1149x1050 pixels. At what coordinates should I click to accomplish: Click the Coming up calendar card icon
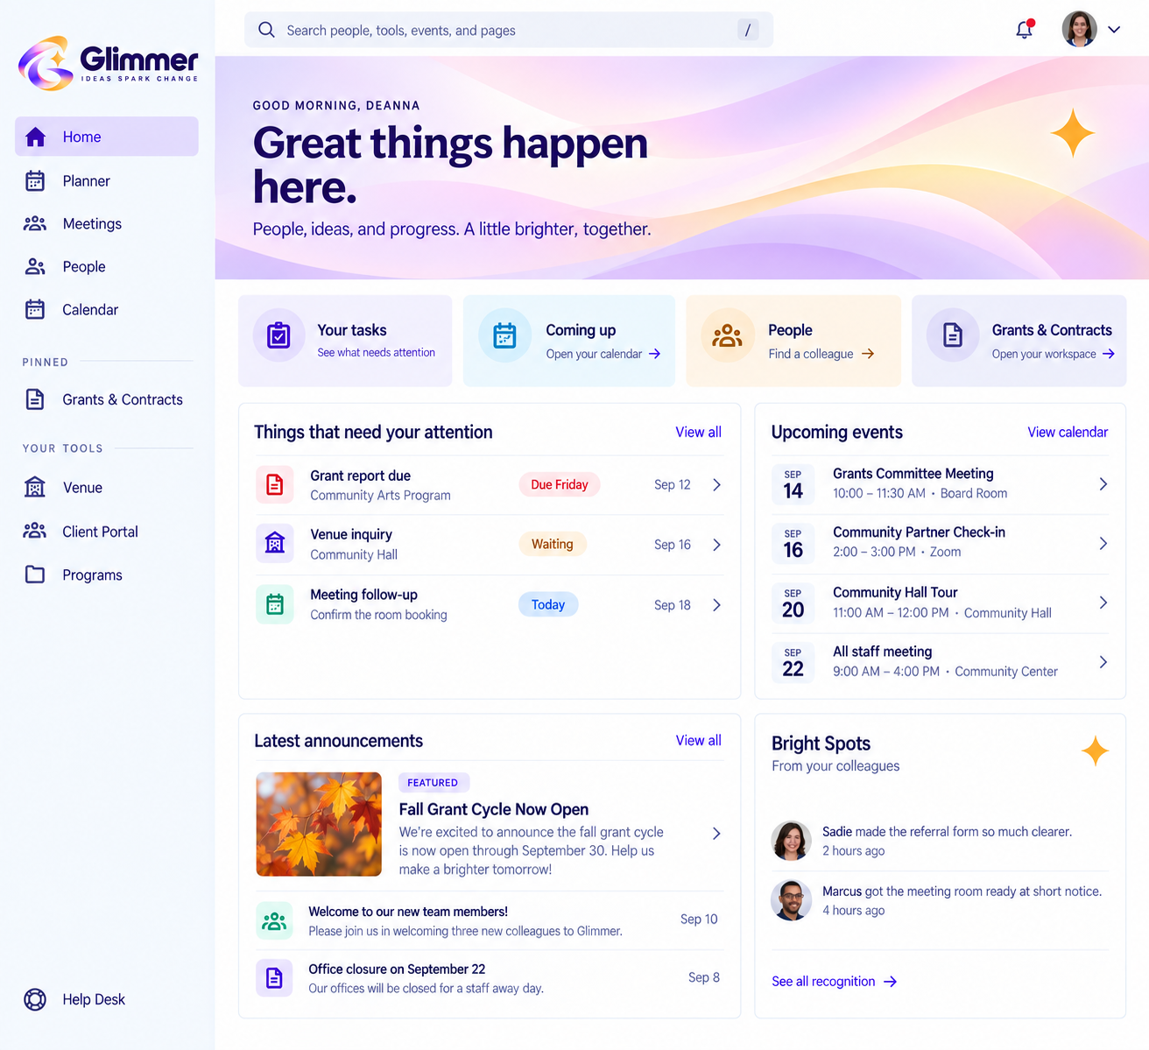coord(504,335)
